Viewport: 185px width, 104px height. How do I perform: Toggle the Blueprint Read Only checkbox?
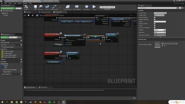pyautogui.click(x=155, y=19)
